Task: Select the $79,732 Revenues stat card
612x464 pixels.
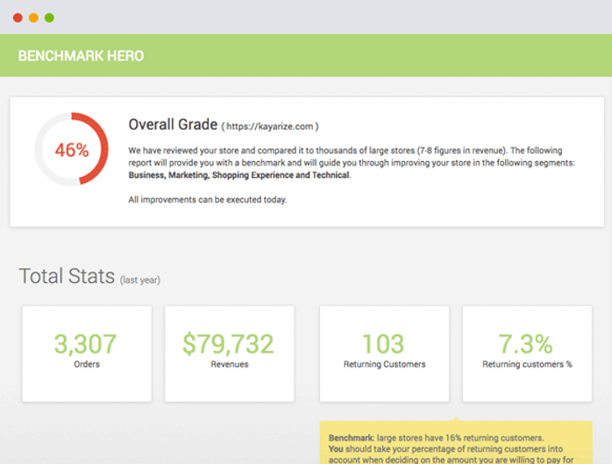Action: [229, 354]
